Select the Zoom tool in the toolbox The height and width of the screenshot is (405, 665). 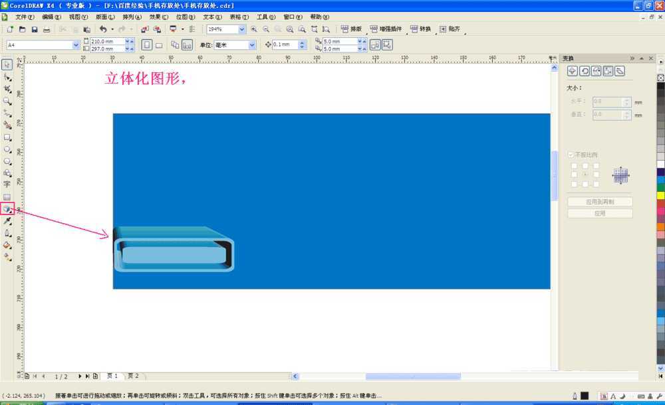8,101
